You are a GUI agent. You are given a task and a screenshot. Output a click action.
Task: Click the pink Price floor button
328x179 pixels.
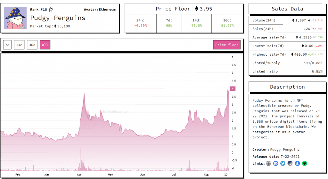[x=227, y=45]
